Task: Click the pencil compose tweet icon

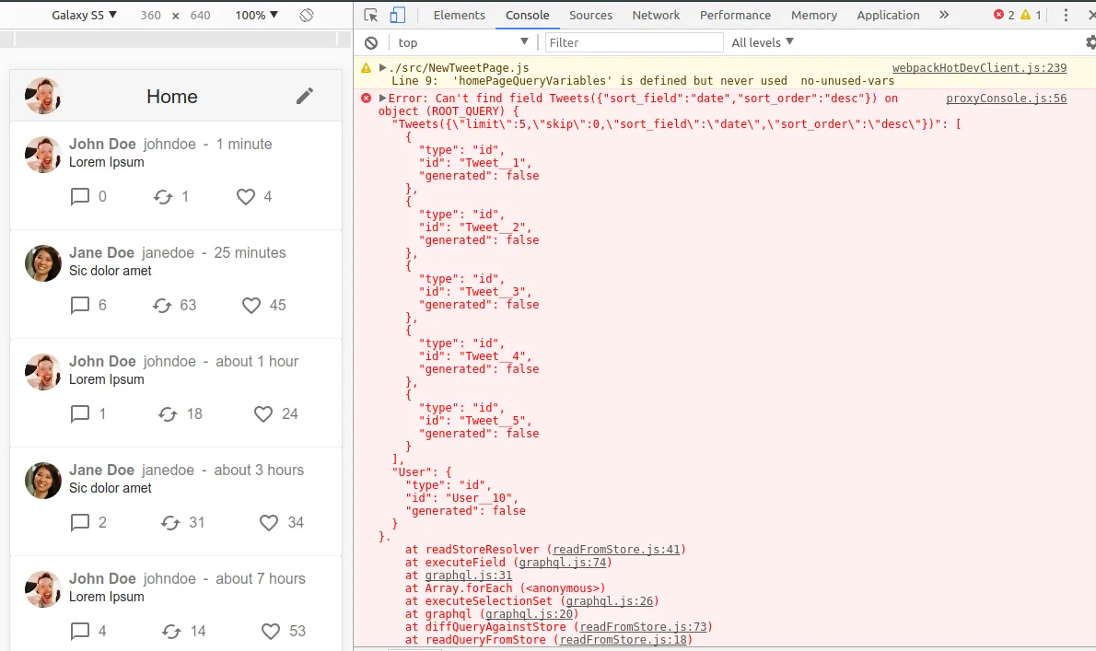Action: [305, 97]
